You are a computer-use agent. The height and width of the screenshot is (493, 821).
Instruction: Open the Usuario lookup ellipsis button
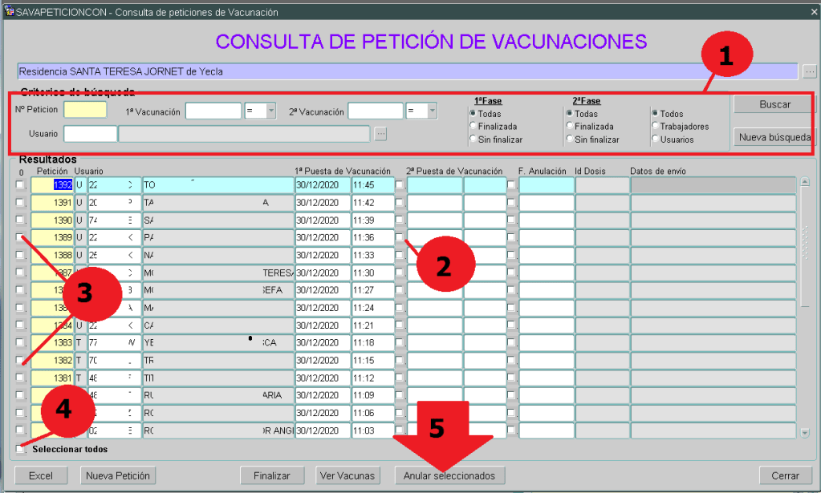[380, 134]
